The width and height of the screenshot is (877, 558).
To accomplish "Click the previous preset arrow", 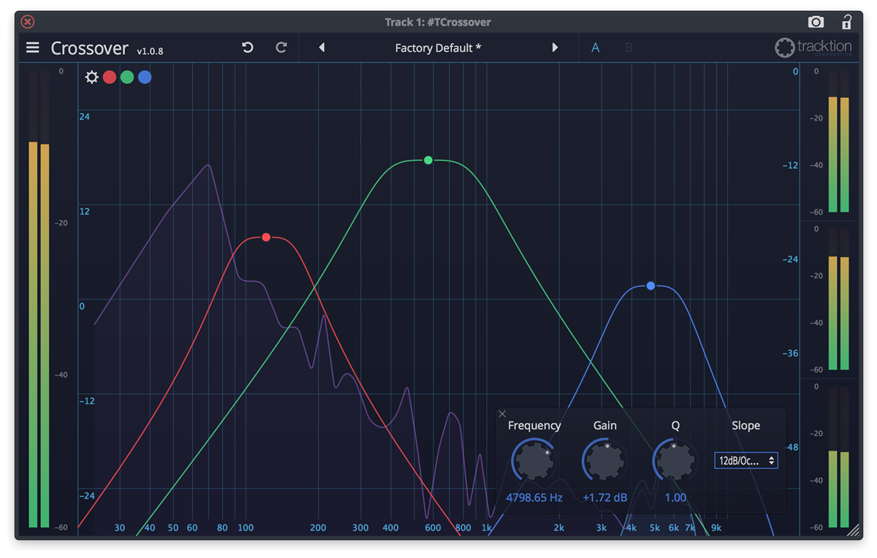I will pyautogui.click(x=322, y=47).
